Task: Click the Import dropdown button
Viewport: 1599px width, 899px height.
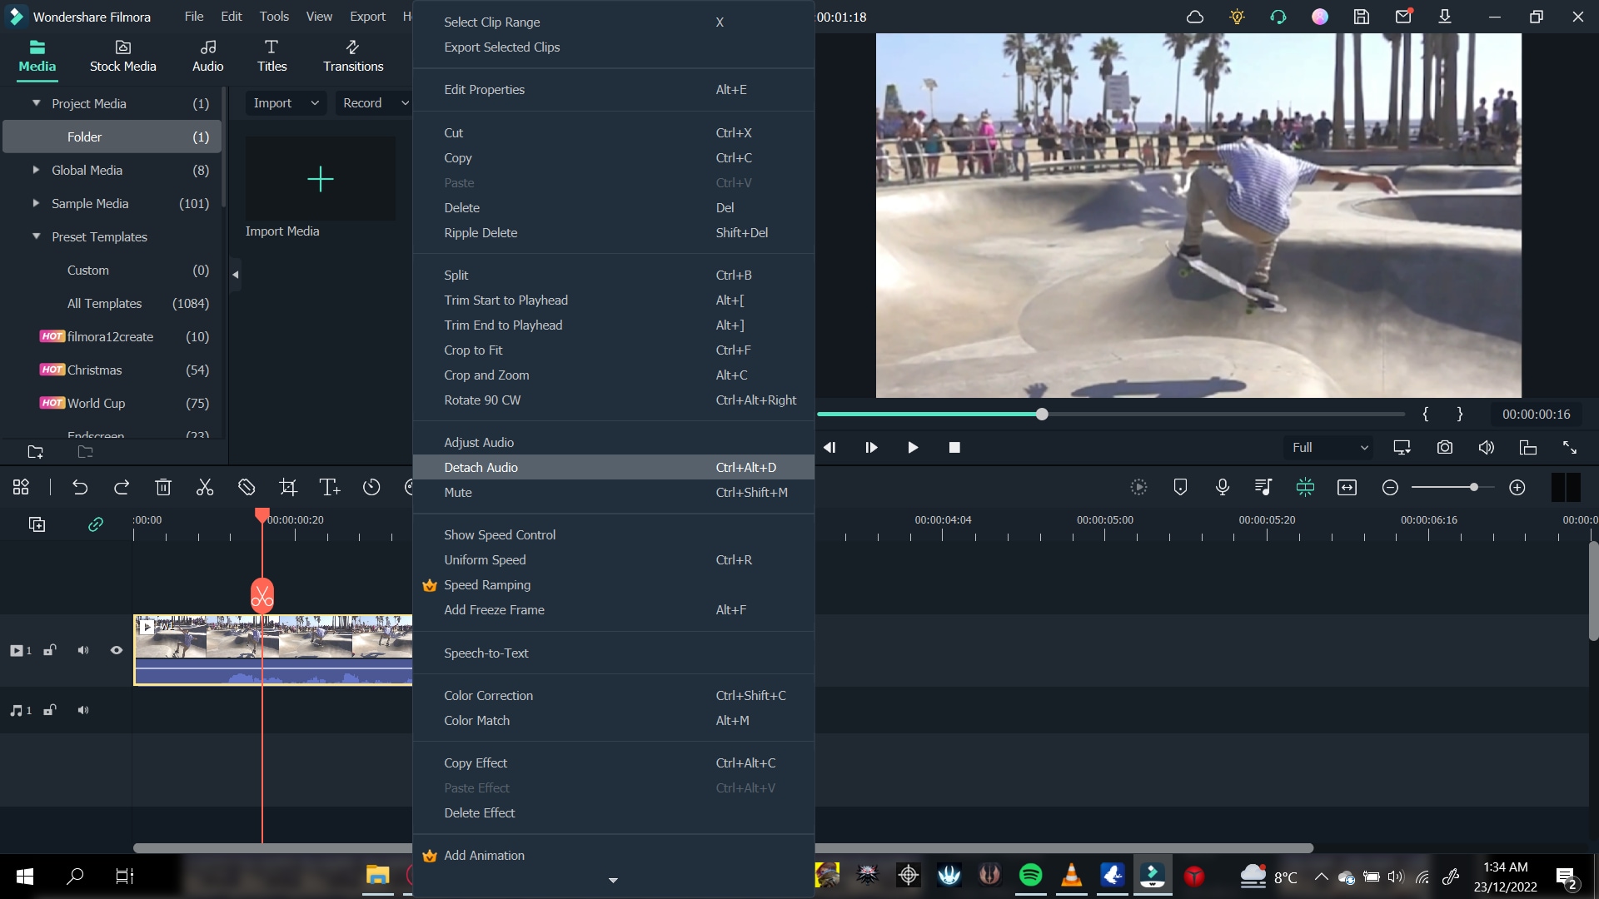Action: [x=283, y=103]
